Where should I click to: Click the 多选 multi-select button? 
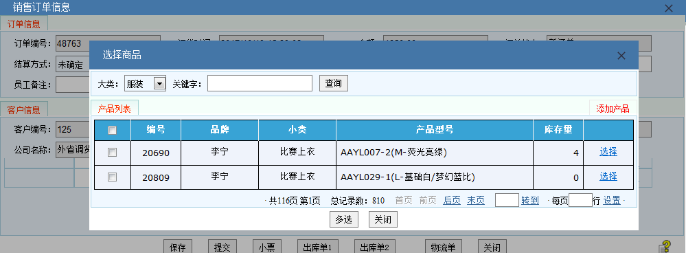(x=344, y=220)
